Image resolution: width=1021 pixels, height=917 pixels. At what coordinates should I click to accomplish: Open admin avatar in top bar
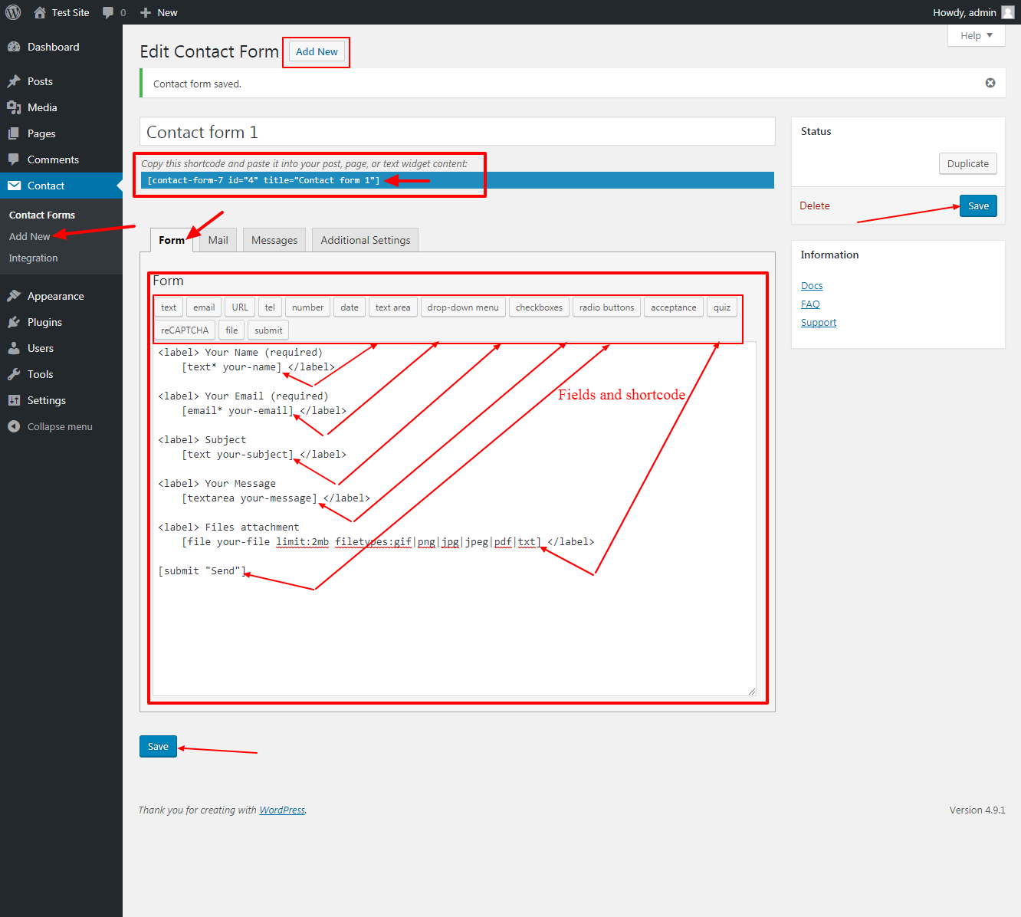(x=1008, y=12)
